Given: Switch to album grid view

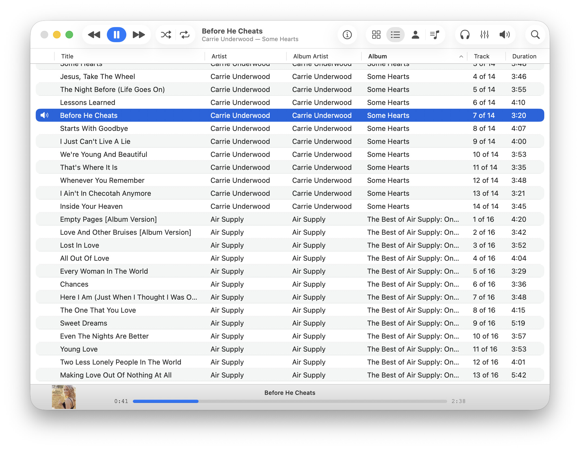Looking at the screenshot, I should pos(376,35).
